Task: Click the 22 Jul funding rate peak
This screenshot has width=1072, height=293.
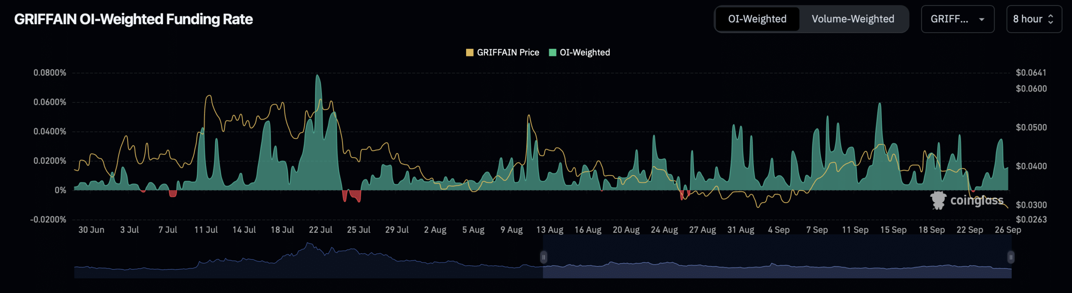Action: click(318, 76)
